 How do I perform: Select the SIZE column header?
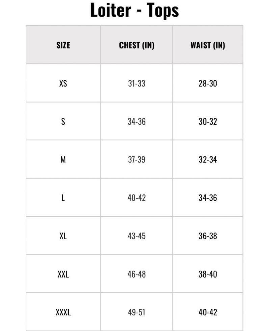click(63, 45)
